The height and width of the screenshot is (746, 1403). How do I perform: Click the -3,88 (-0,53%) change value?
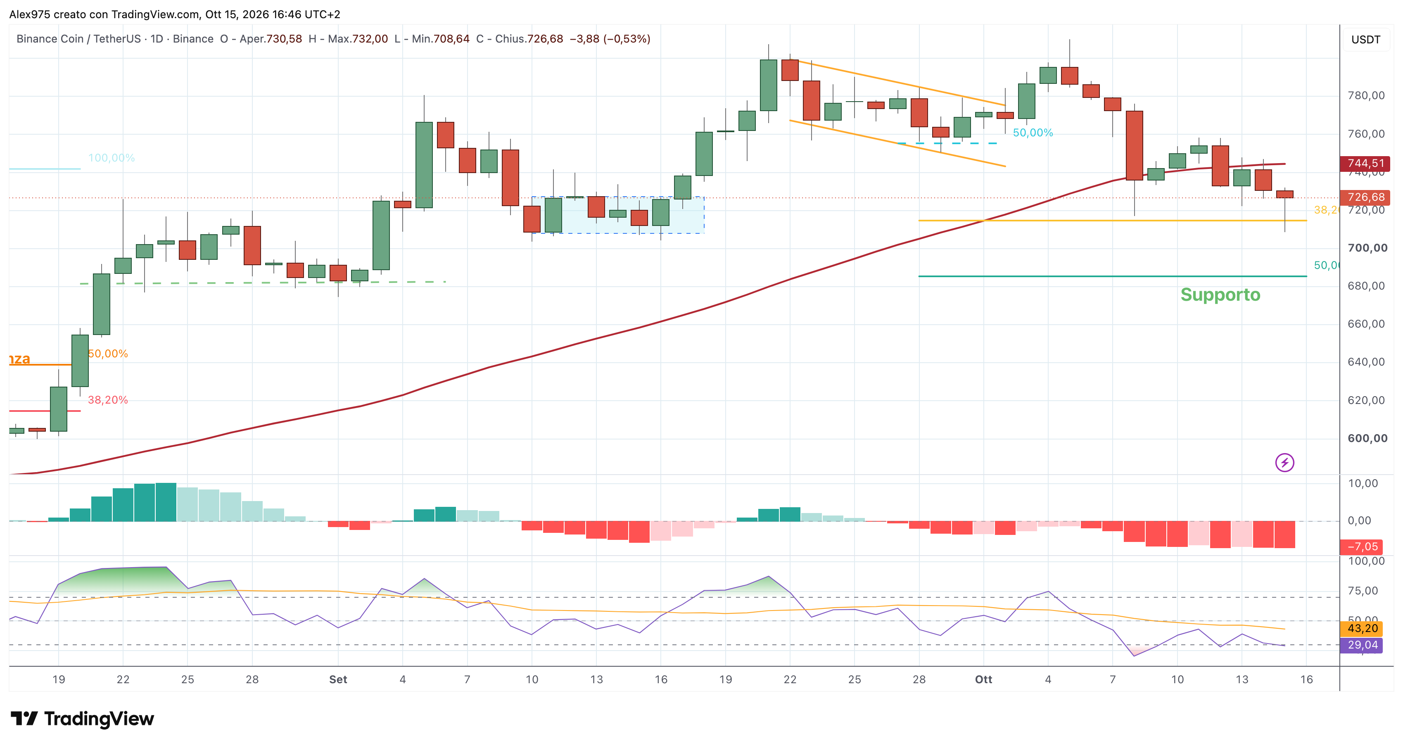610,39
